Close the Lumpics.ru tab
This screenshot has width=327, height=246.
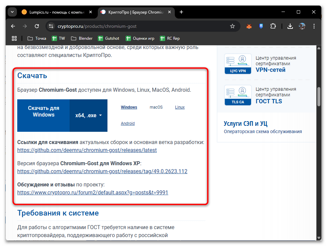coord(91,12)
